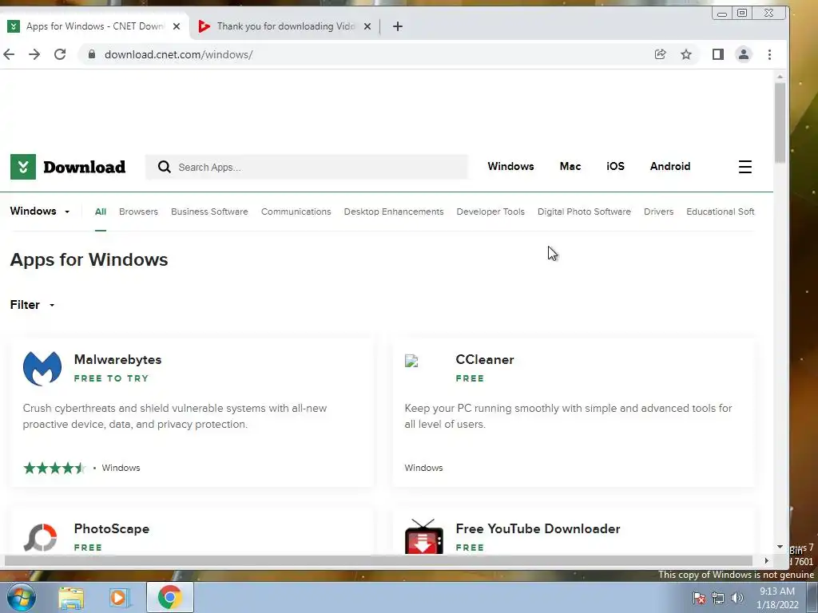Share this page using the share icon

(x=660, y=54)
